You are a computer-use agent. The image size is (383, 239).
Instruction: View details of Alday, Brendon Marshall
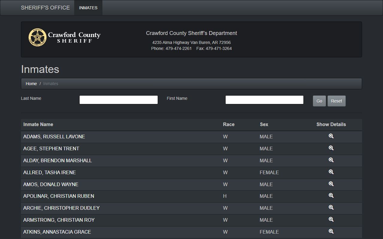point(331,160)
